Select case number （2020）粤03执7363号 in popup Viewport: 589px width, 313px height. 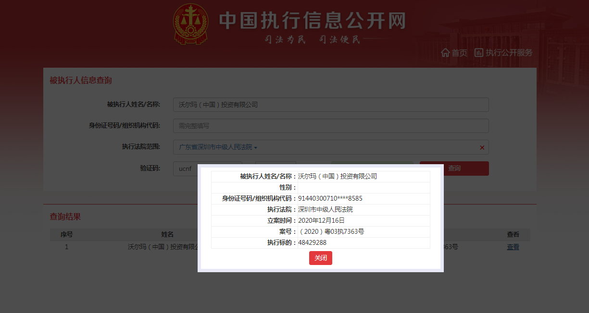click(x=331, y=232)
